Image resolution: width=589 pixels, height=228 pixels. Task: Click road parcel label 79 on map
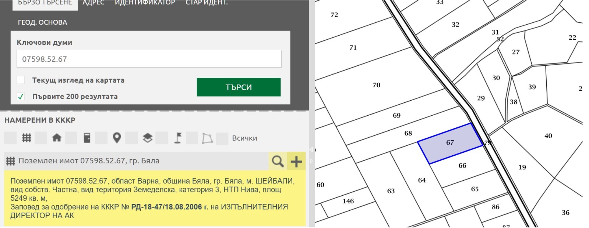pyautogui.click(x=488, y=143)
